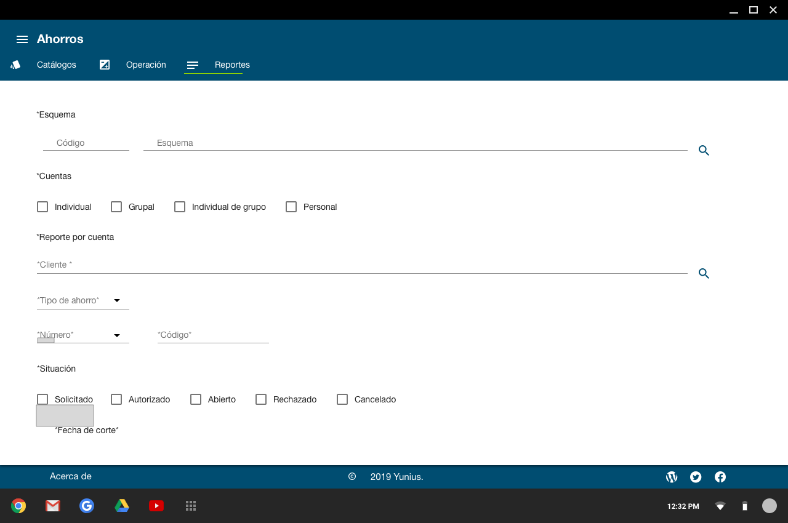Open the Facebook link in footer

720,477
